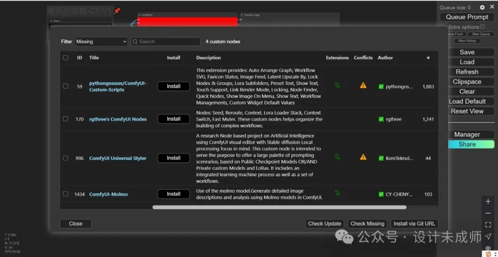Open the ComfyUI-Molmo title link
Viewport: 498px width, 257px height.
tap(108, 194)
